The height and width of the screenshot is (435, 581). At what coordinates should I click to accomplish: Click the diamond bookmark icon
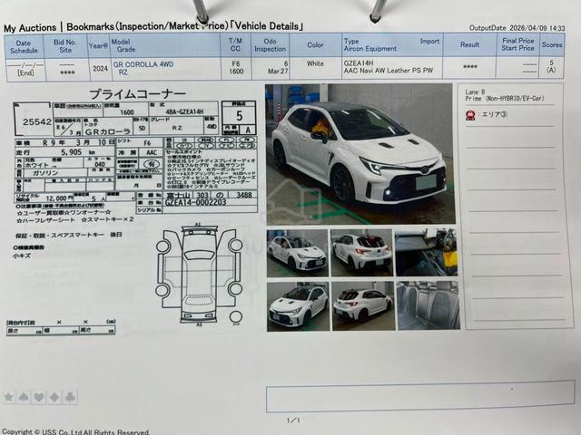tap(54, 397)
